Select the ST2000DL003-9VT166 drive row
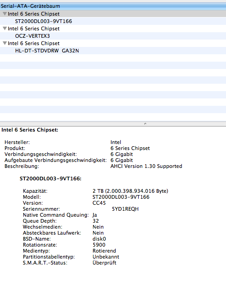The image size is (226, 288). coord(113,21)
